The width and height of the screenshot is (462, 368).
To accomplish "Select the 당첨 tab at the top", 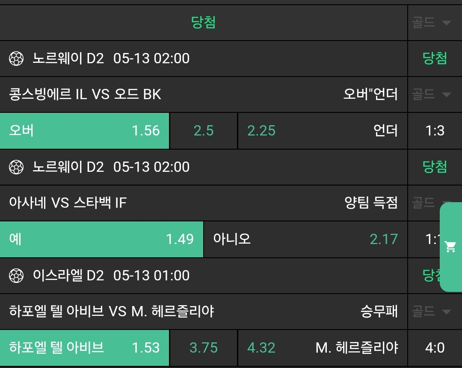I will point(204,23).
